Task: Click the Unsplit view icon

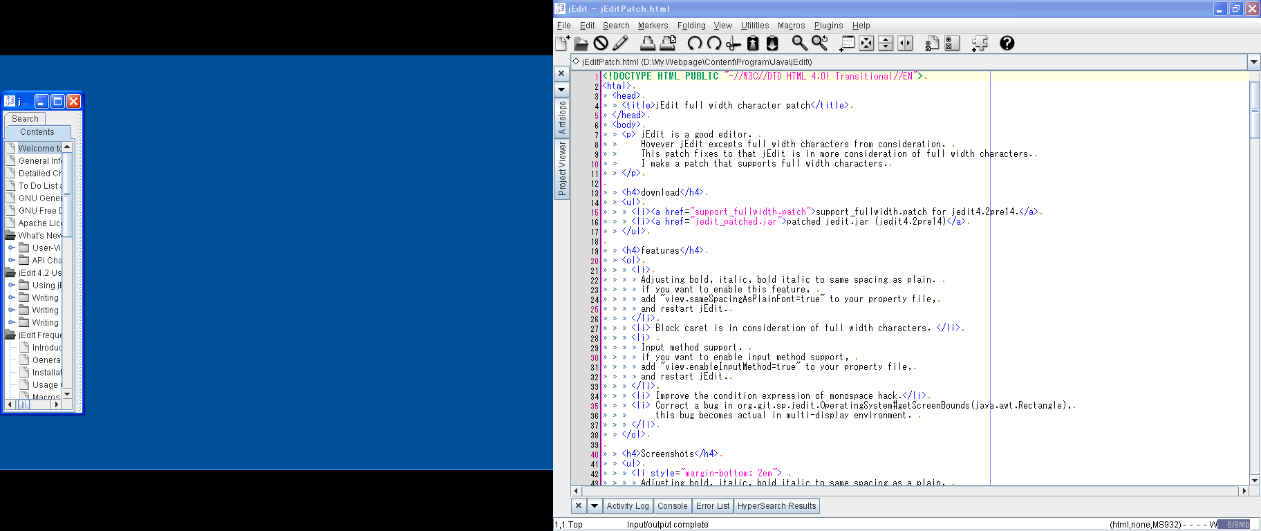Action: [x=866, y=43]
